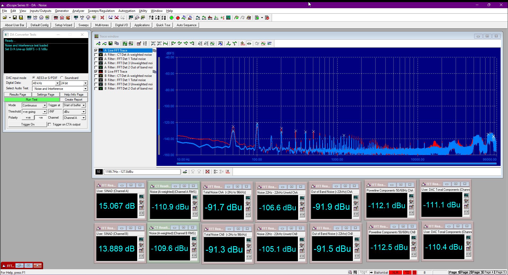Click the numeric values list icon in Trace toolbar
This screenshot has width=508, height=275.
145,44
